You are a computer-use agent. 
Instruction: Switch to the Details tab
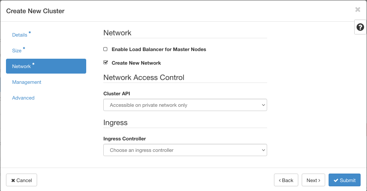[20, 35]
